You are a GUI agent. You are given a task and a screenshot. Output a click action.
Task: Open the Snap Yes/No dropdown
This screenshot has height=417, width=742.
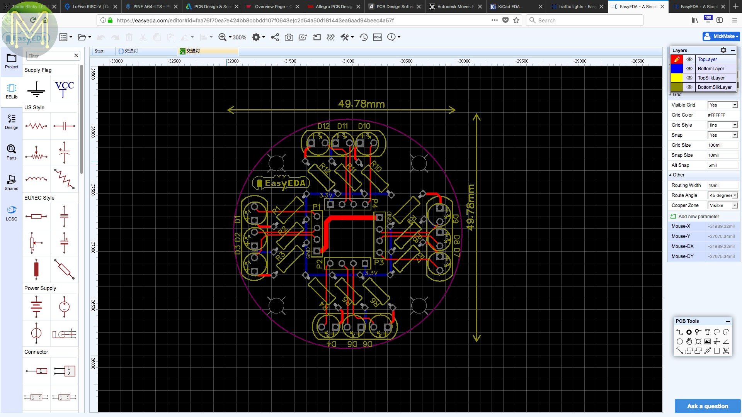coord(723,135)
